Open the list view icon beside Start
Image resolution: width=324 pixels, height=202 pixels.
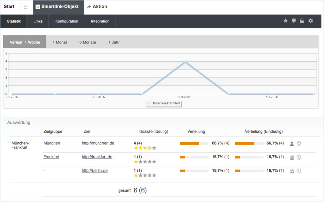click(25, 7)
